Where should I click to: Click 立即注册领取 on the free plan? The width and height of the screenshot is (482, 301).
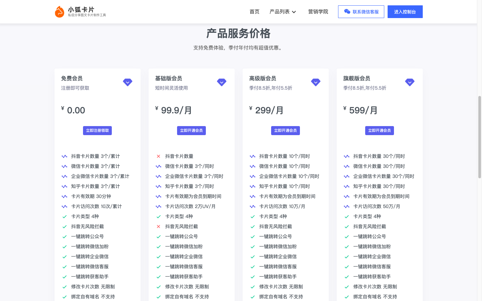point(97,130)
